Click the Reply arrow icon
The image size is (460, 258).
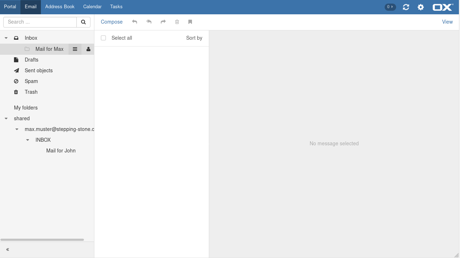tap(135, 22)
